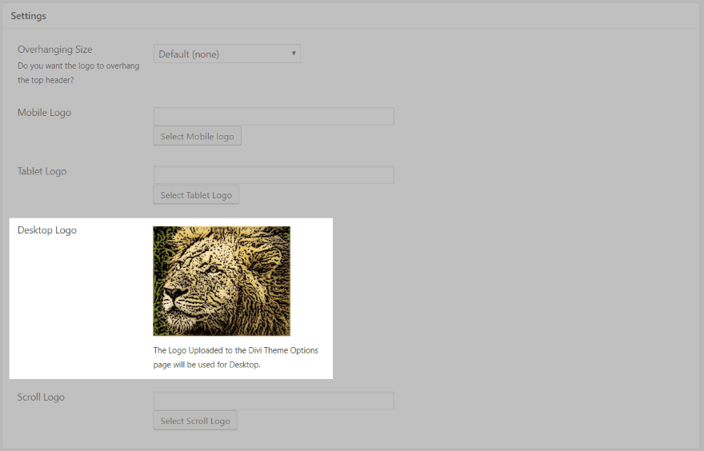Click the Mobile Logo label
704x451 pixels.
click(45, 113)
